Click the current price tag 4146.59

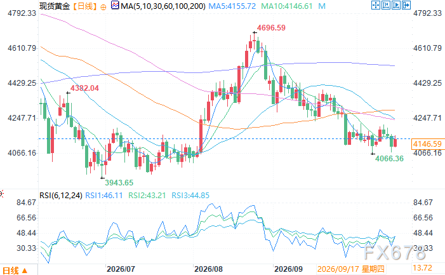coord(427,144)
